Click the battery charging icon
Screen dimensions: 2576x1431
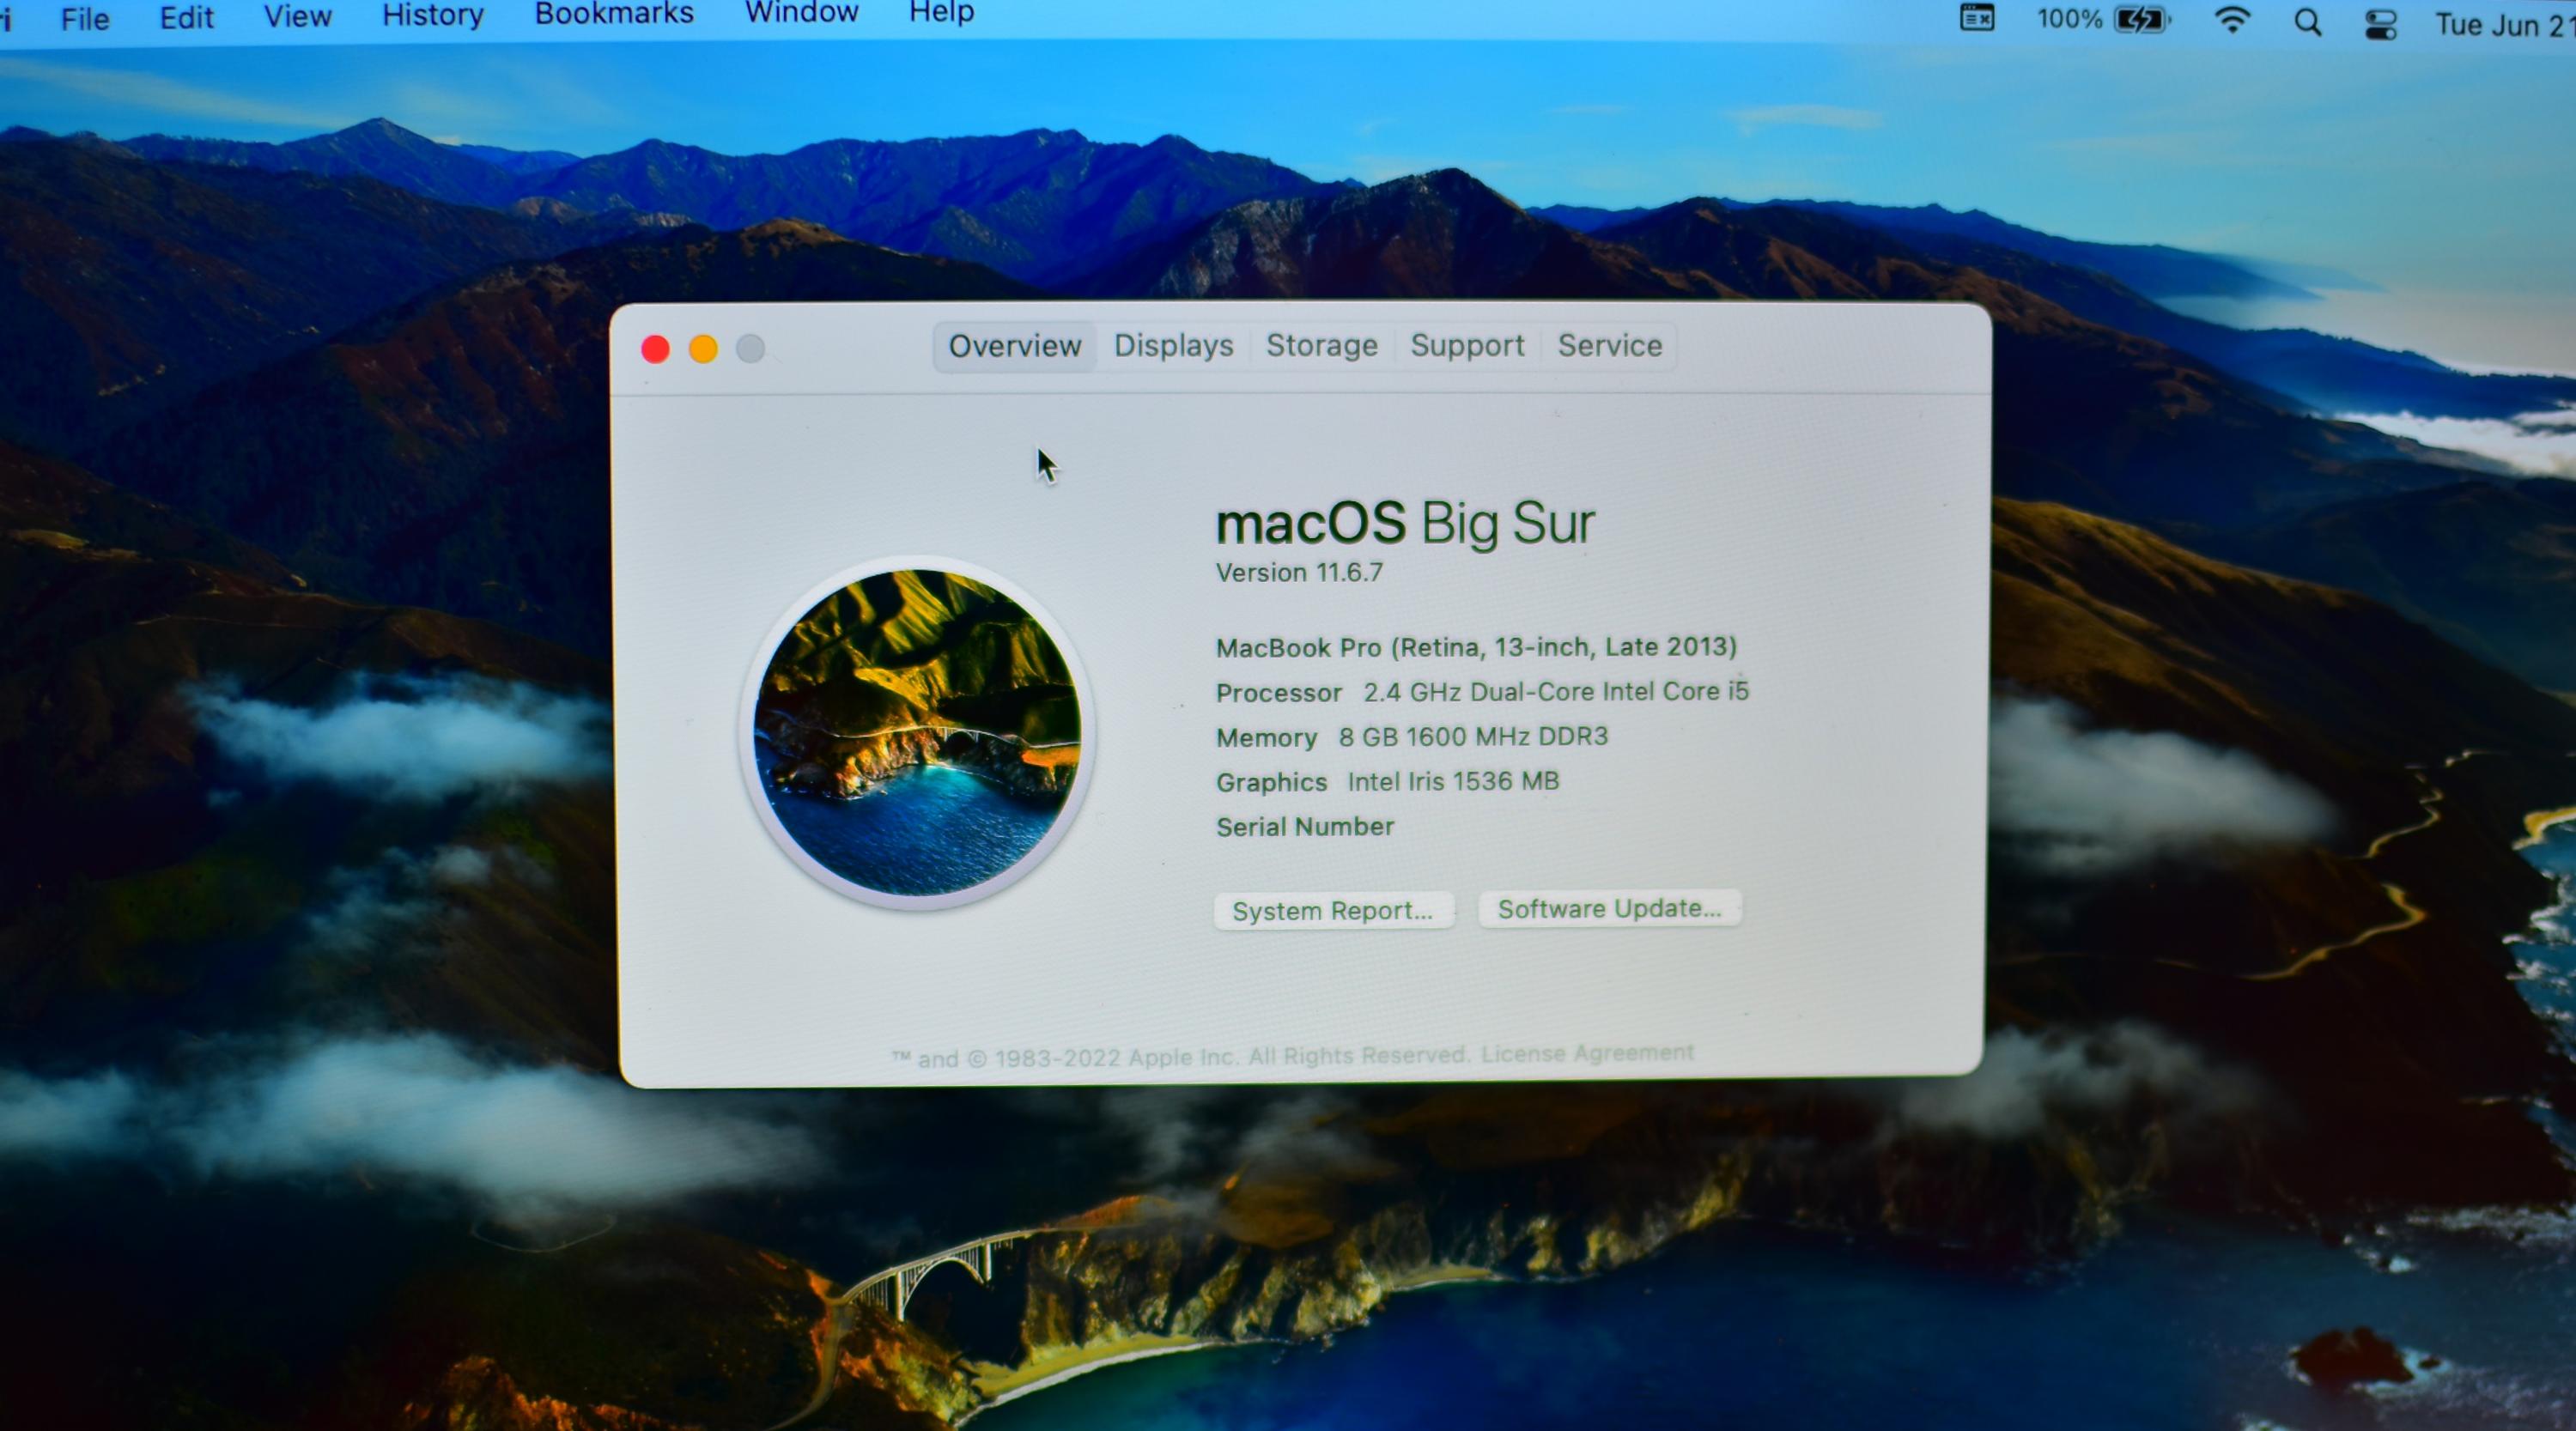point(2141,20)
